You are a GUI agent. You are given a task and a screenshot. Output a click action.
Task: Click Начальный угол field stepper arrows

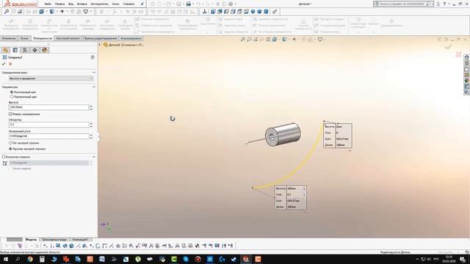[x=91, y=136]
